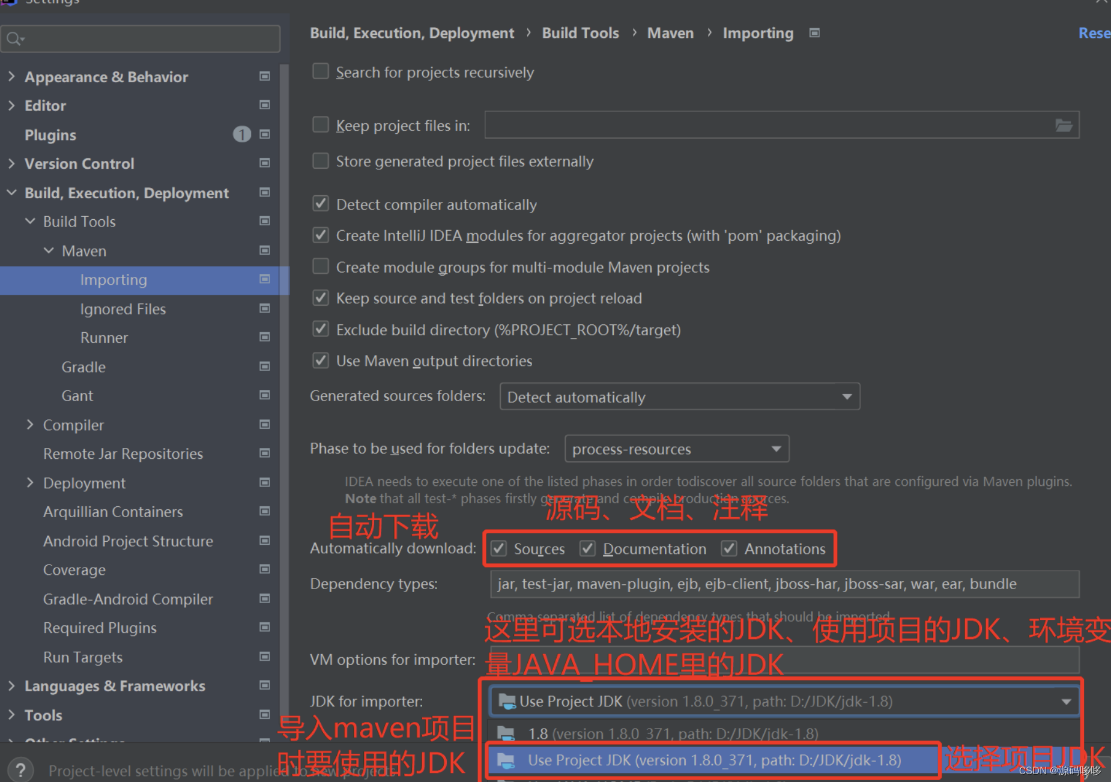Click the browse folder icon for Keep project files

click(1064, 126)
